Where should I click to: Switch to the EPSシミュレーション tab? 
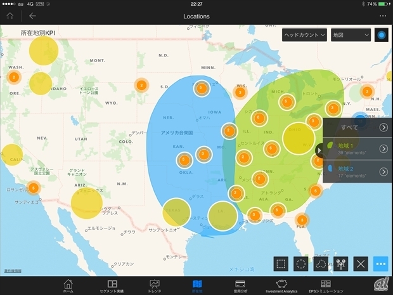click(326, 286)
